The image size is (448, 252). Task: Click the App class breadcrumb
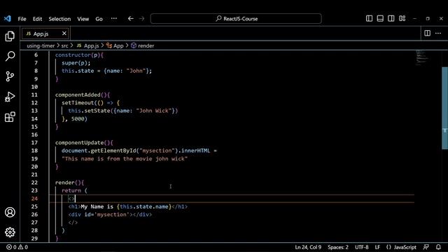tap(115, 45)
